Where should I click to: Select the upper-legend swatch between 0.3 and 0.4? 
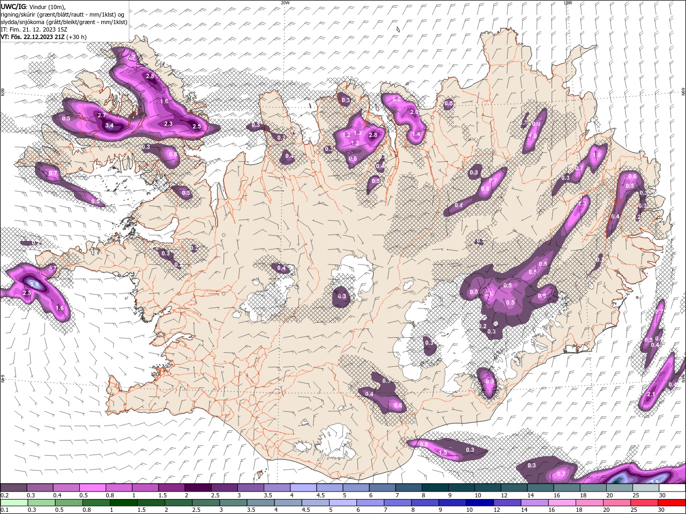[x=40, y=488]
